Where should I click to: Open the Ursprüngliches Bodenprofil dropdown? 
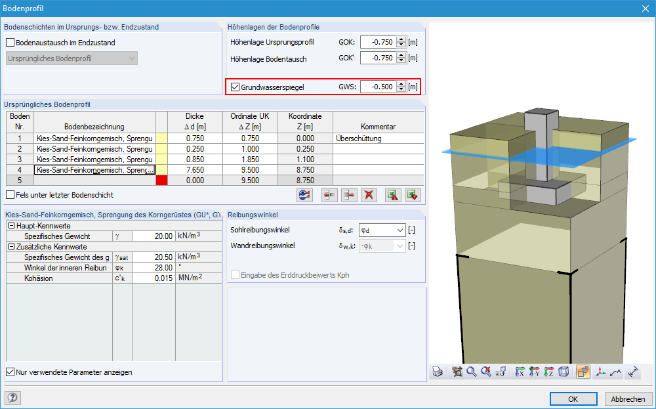pyautogui.click(x=72, y=58)
